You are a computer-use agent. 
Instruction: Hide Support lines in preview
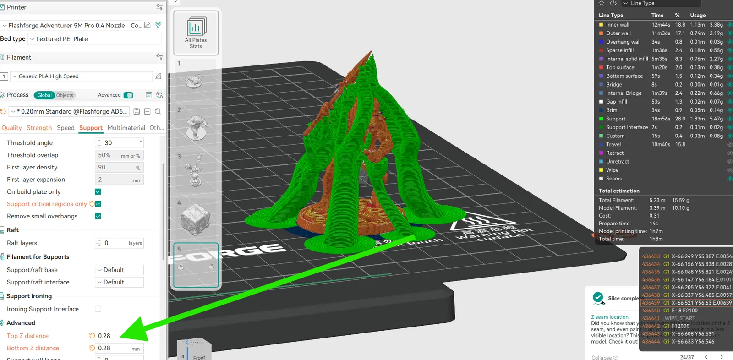click(x=730, y=119)
